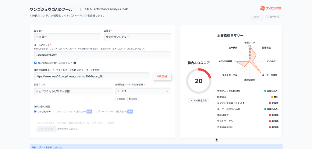312x149 pixels.
Task: Click the 総合AIOスコア label
Action: (199, 63)
